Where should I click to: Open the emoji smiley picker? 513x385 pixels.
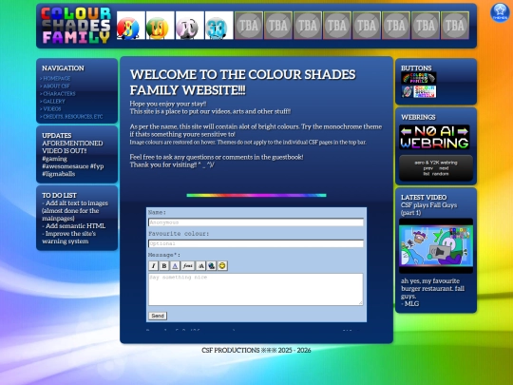[222, 266]
